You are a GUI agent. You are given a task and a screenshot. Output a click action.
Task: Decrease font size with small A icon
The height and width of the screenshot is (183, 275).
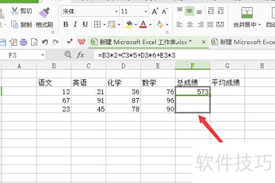[165, 12]
